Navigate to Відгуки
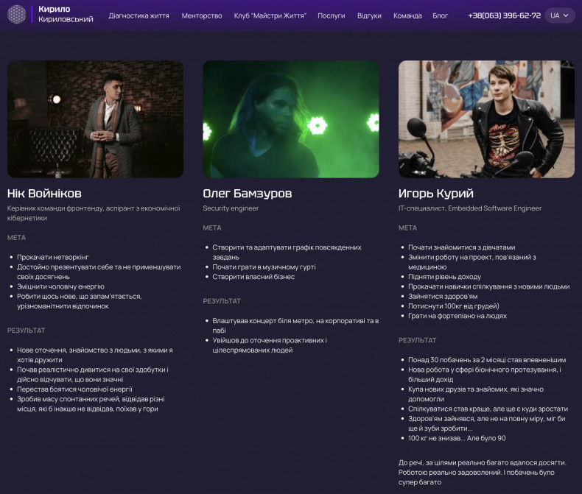The image size is (582, 494). [x=369, y=15]
